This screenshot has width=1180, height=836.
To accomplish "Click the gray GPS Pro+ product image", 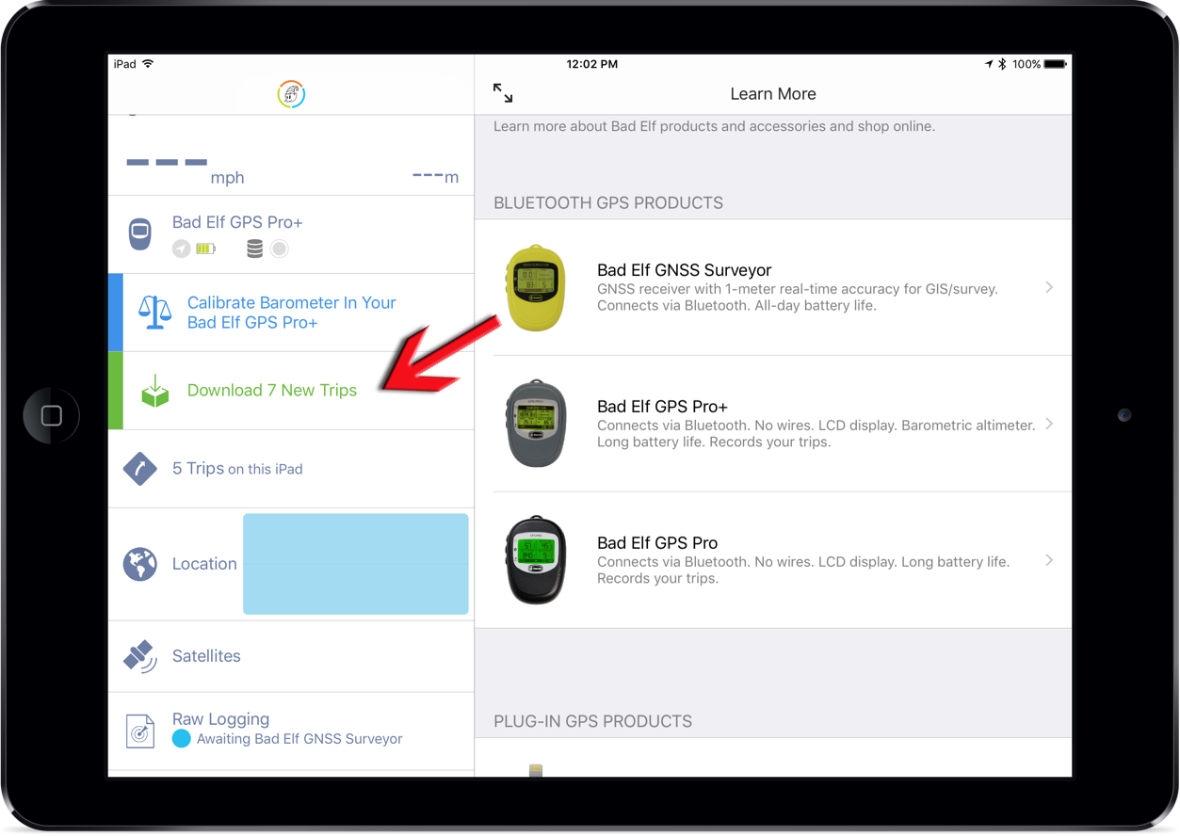I will [536, 424].
